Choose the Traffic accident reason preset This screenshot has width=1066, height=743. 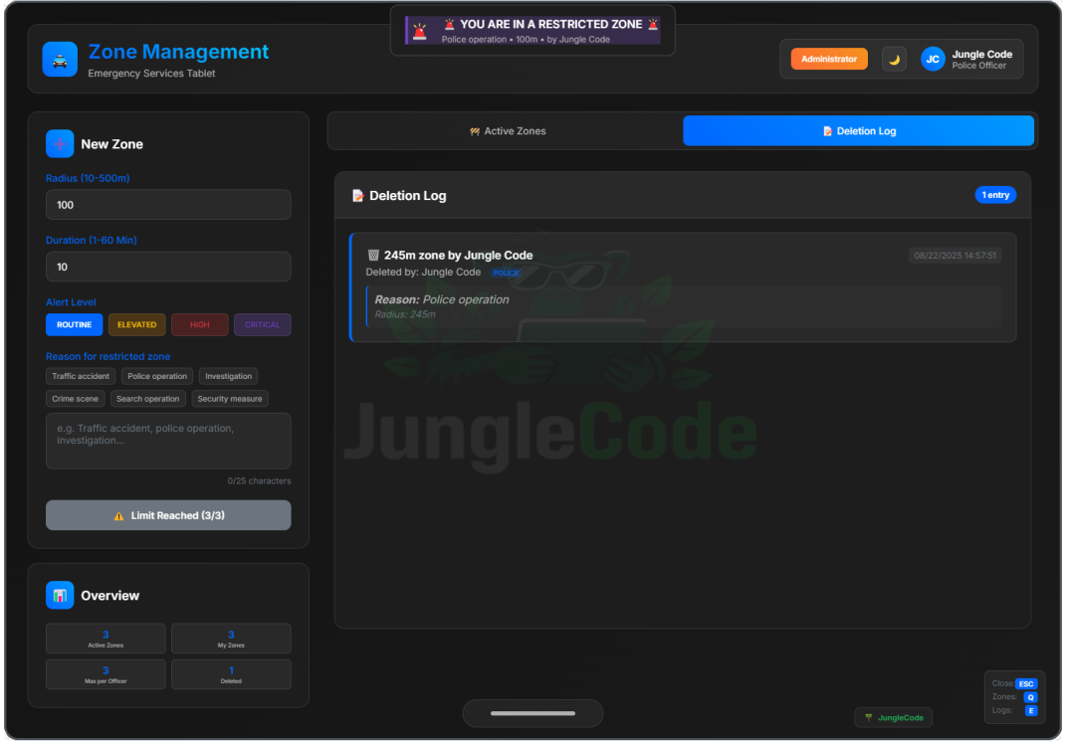pyautogui.click(x=81, y=377)
